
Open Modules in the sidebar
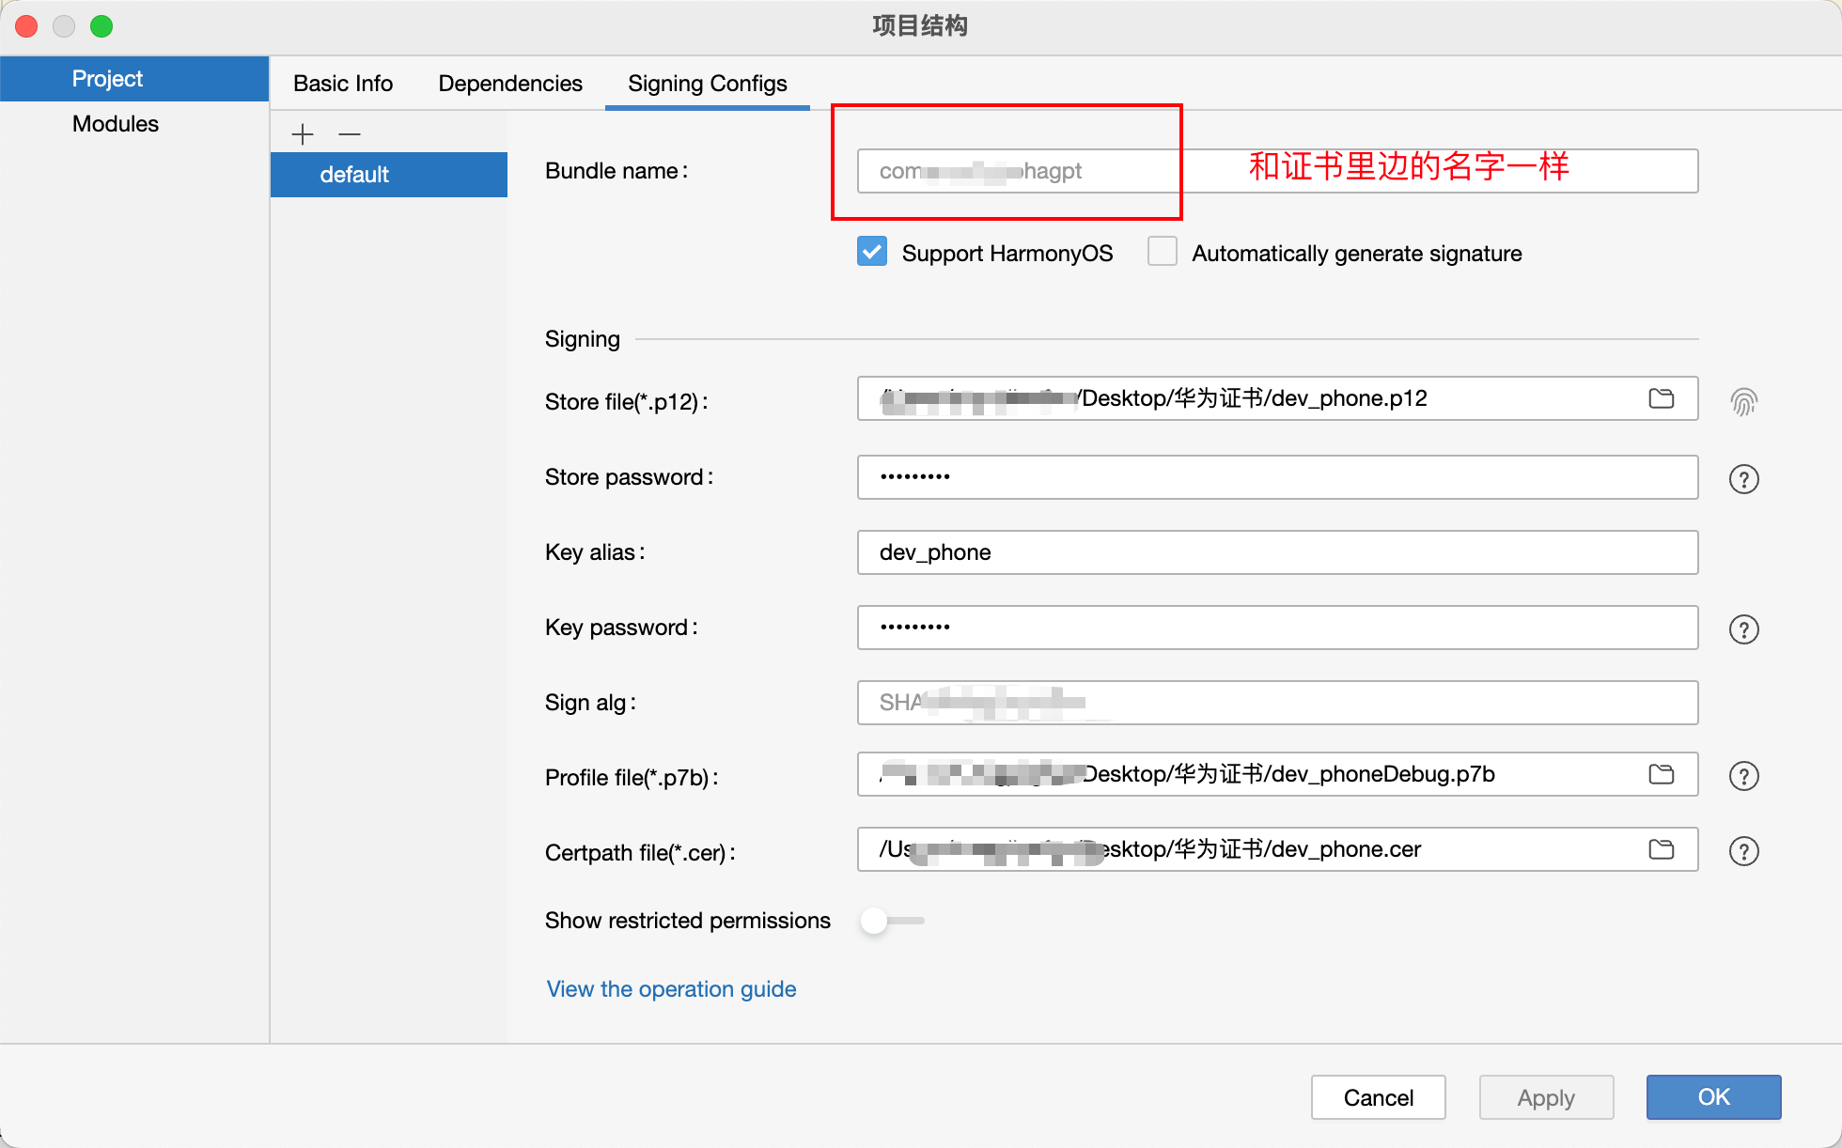(x=134, y=124)
